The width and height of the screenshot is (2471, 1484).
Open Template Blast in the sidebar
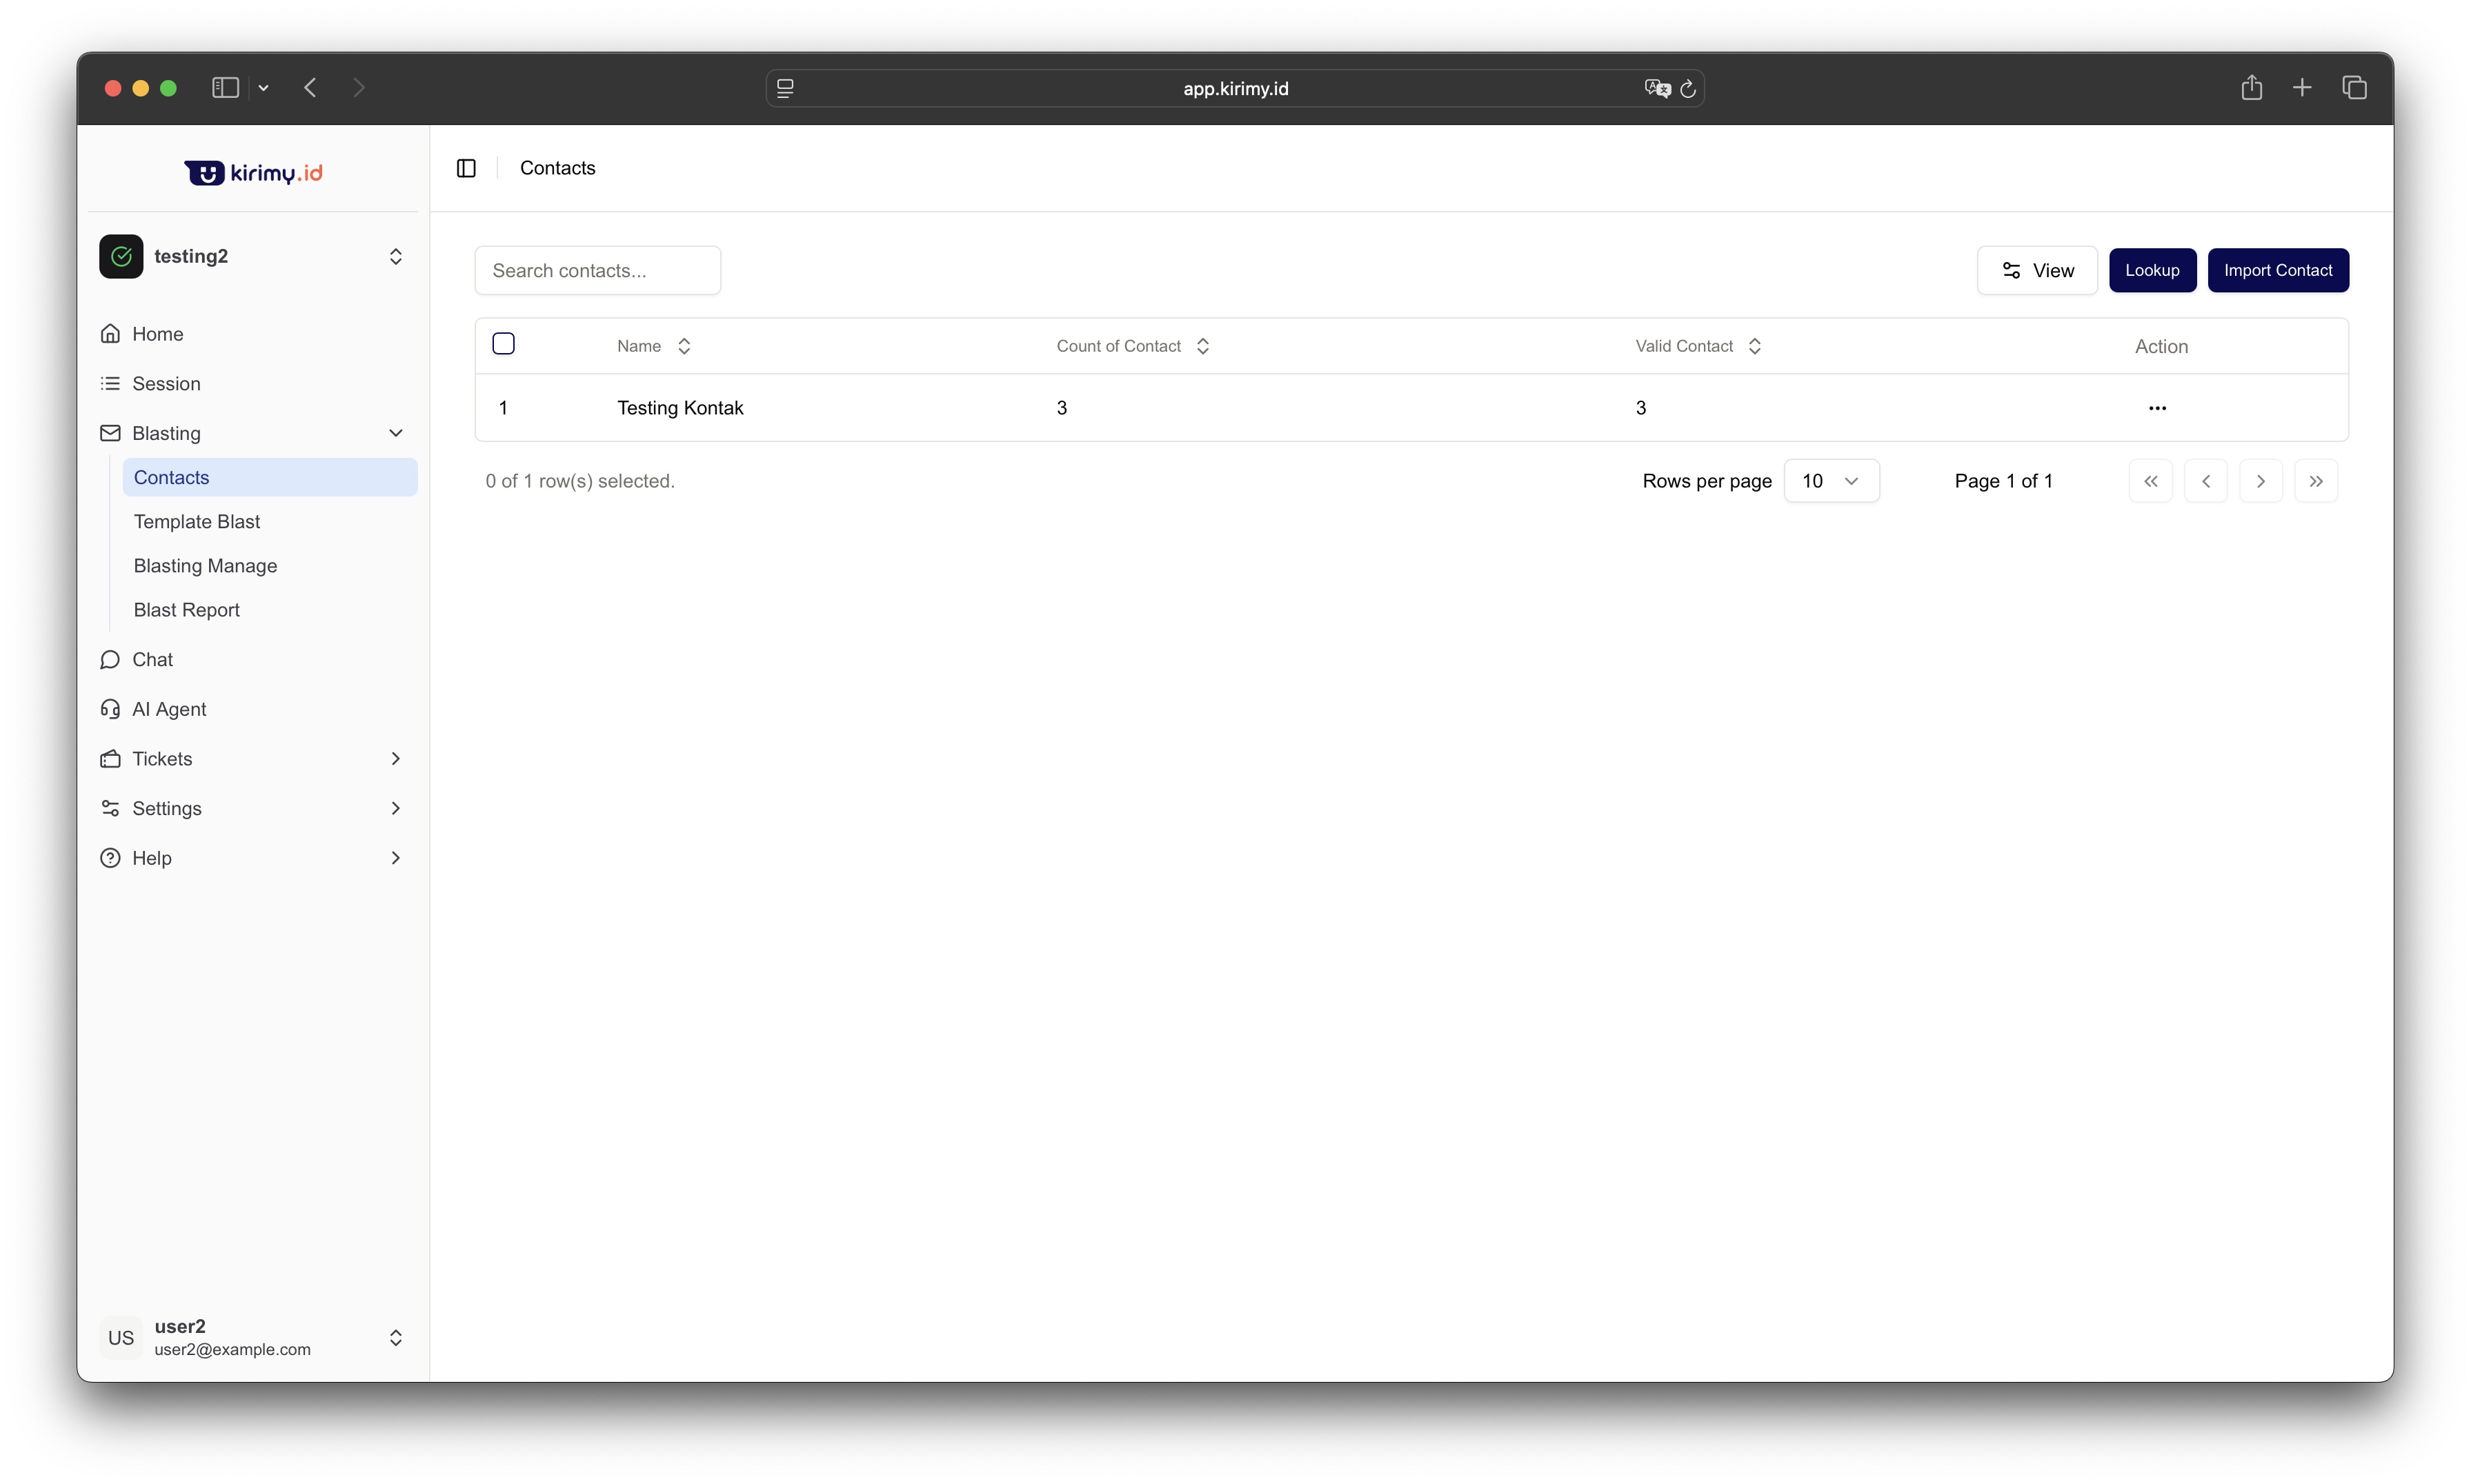coord(197,522)
